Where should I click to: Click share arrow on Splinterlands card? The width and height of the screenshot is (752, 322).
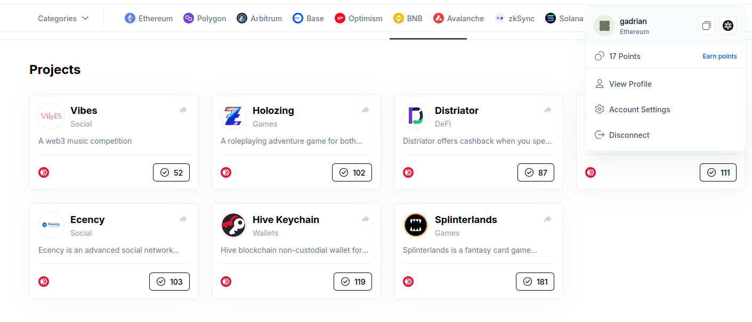pyautogui.click(x=548, y=219)
